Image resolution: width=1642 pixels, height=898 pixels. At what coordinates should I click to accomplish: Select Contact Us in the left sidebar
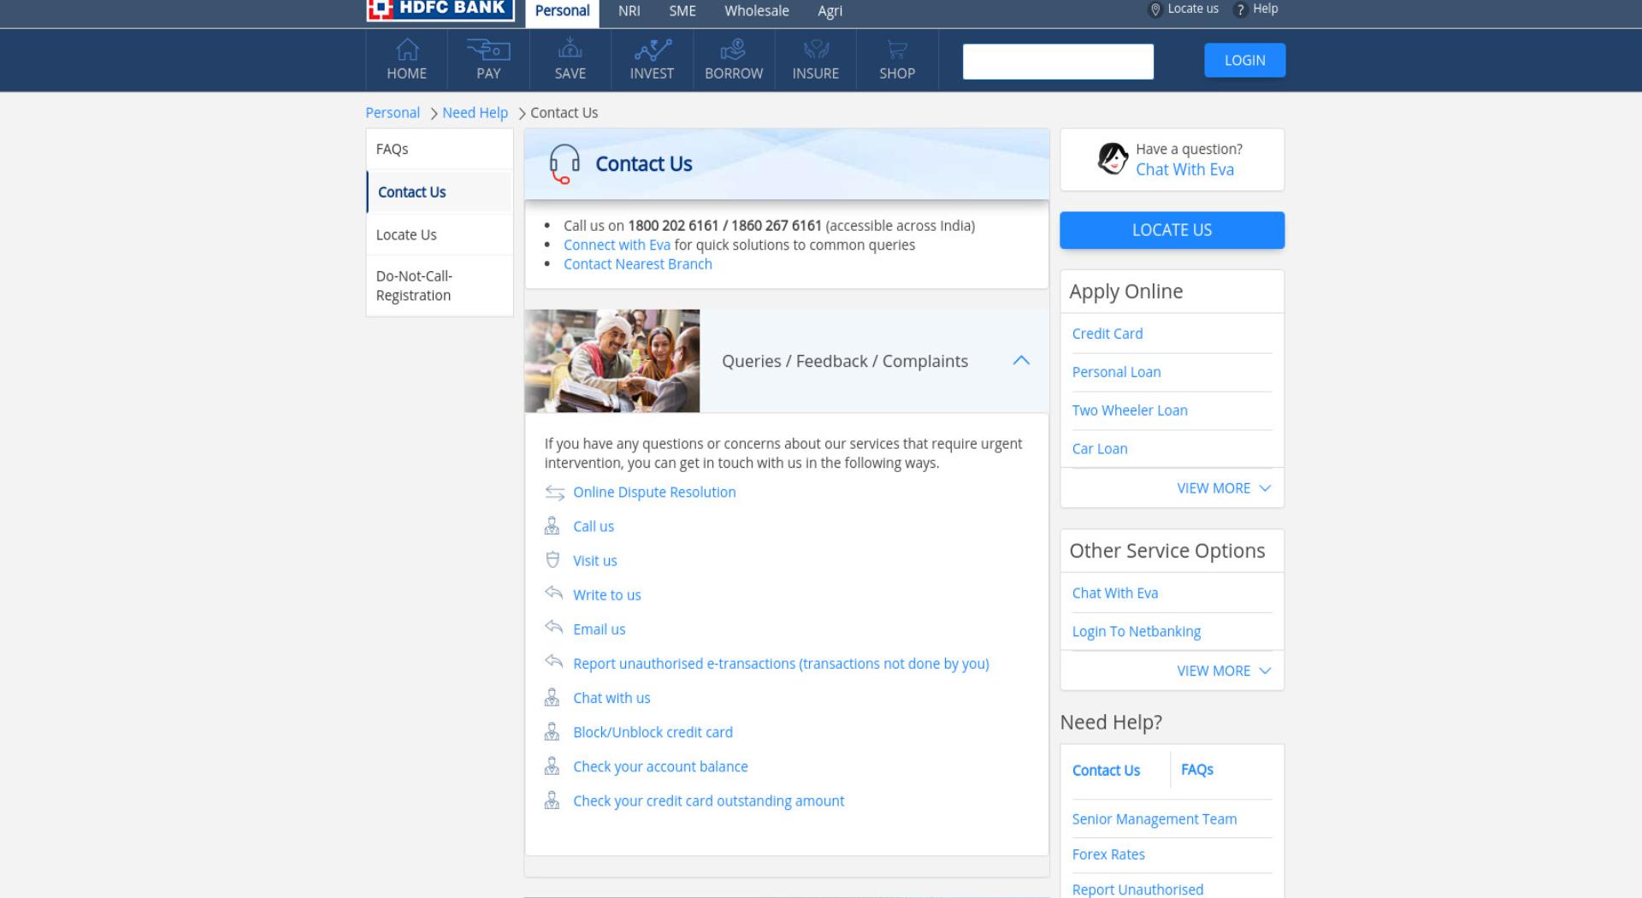point(440,192)
